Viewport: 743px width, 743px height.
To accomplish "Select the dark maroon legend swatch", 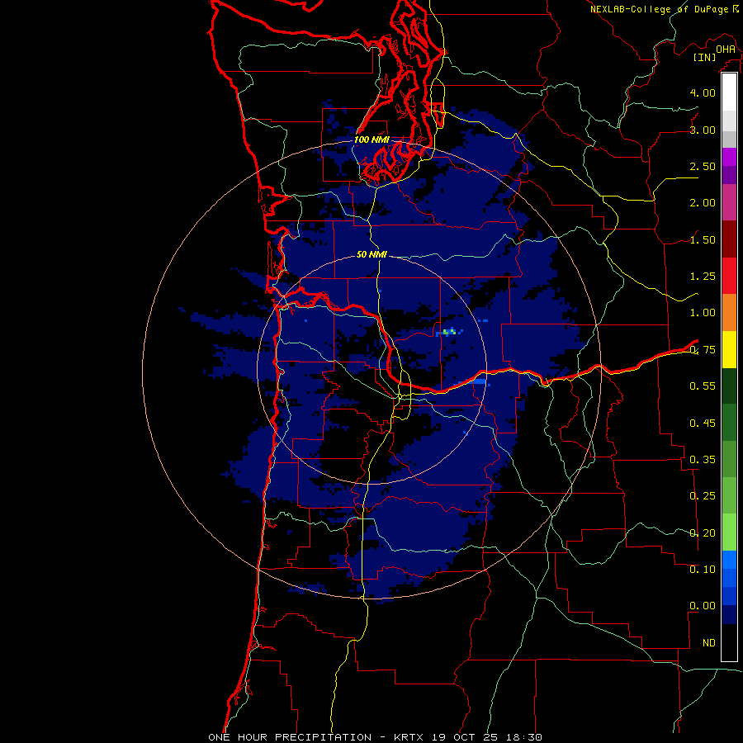I will 729,239.
